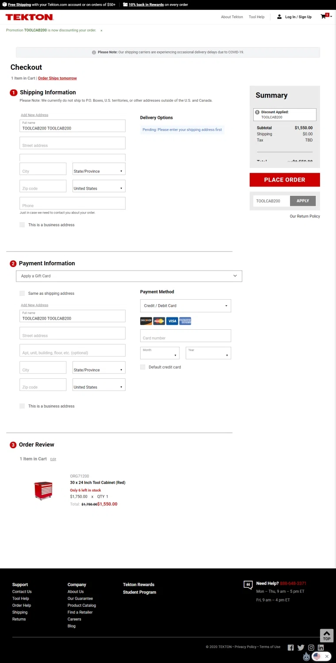Image resolution: width=336 pixels, height=663 pixels.
Task: Click the Card number field
Action: [186, 335]
